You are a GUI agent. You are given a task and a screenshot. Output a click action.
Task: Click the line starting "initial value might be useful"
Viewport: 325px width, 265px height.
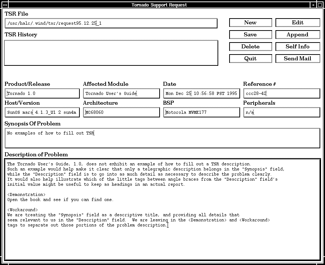(96, 184)
